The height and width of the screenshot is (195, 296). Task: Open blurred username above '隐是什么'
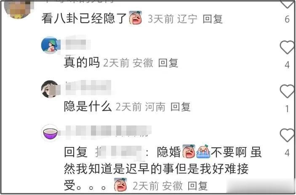click(88, 88)
